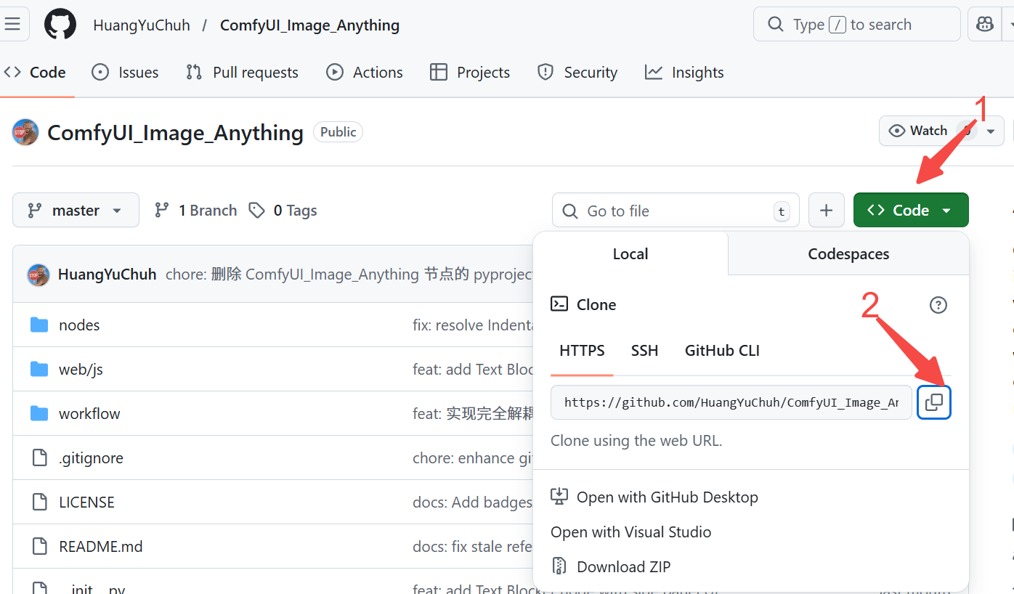Open the .gitignore file

tap(91, 457)
